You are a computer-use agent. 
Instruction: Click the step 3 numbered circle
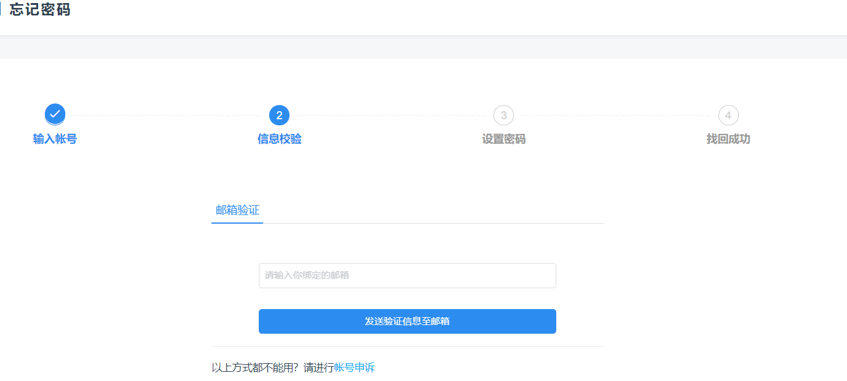503,115
